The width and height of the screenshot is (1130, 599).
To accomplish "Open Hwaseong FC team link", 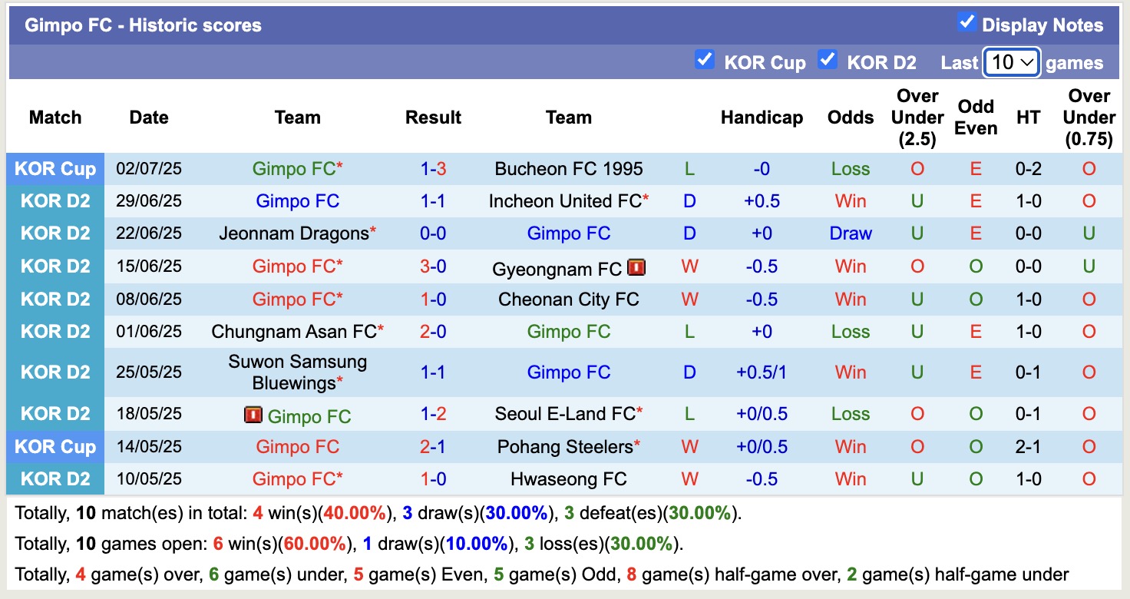I will [x=568, y=479].
